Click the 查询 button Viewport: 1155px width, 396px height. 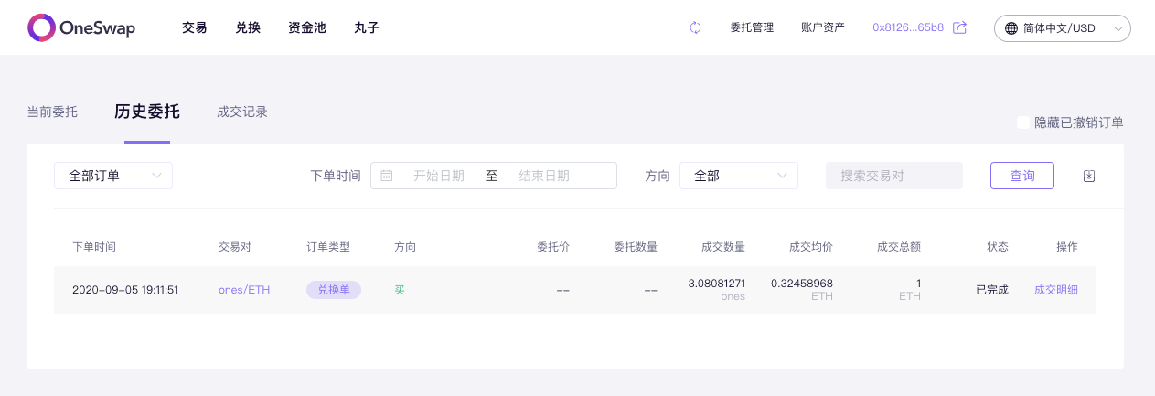coord(1022,176)
